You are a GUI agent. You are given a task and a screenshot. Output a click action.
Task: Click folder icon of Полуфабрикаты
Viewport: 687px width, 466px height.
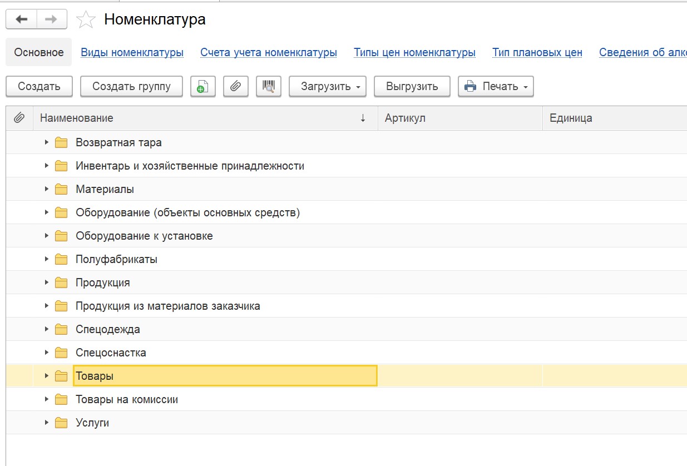[x=61, y=259]
